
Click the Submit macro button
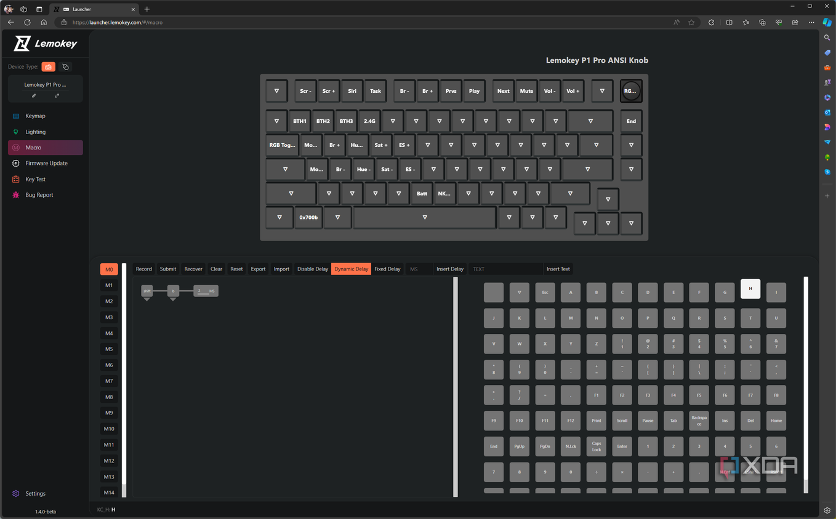pos(168,269)
